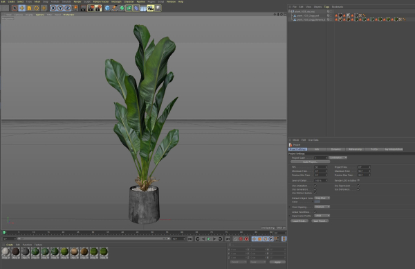Screen dimensions: 415x269
Task: Toggle Y-axis lock
Action: pyautogui.click(x=60, y=8)
